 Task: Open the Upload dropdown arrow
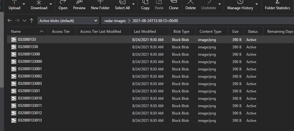(x=24, y=4)
